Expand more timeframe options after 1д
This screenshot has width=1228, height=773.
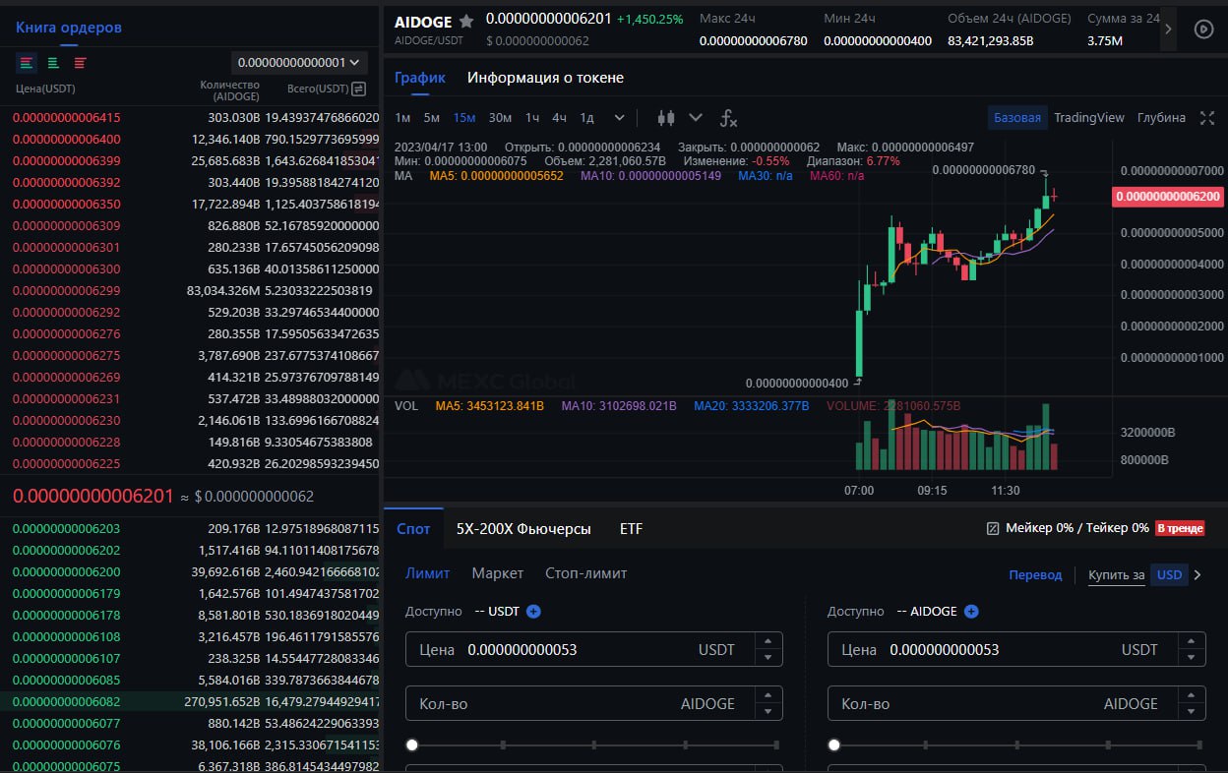click(x=619, y=118)
